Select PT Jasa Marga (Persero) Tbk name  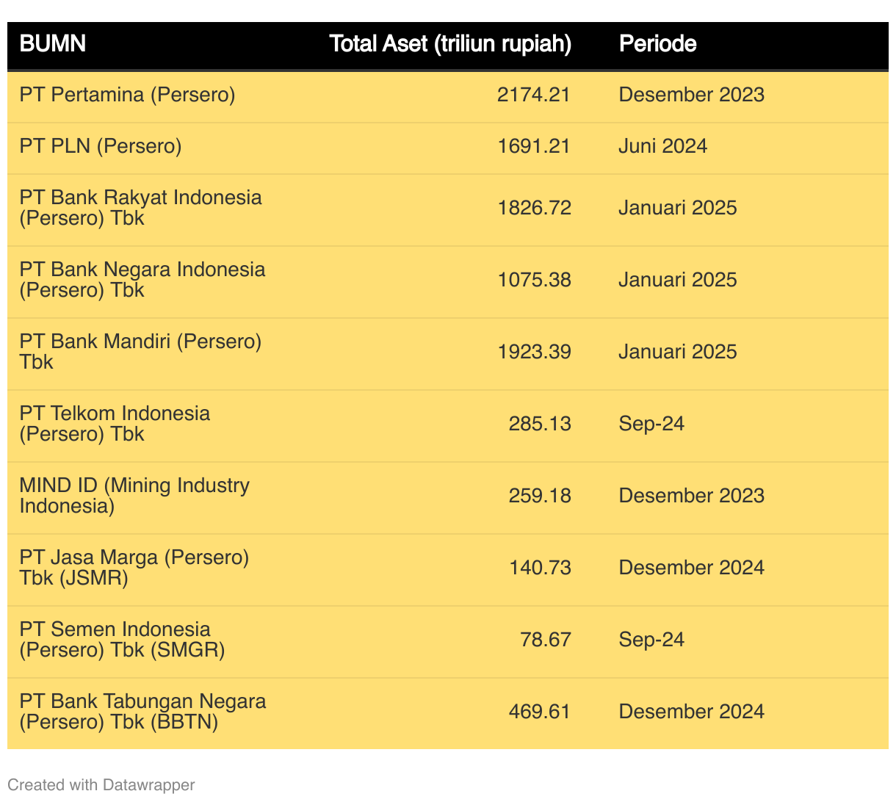coord(134,568)
